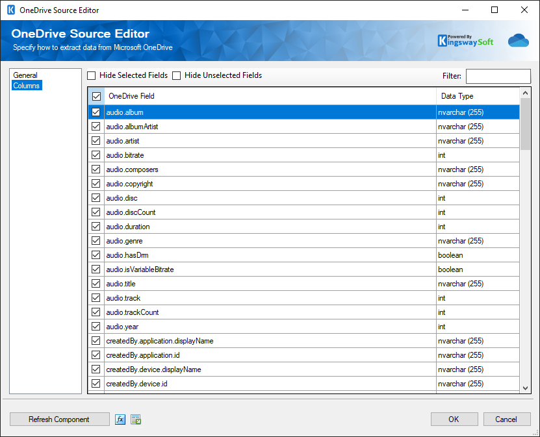
Task: Click boolean data type for audio.hasDrm
Action: [450, 255]
